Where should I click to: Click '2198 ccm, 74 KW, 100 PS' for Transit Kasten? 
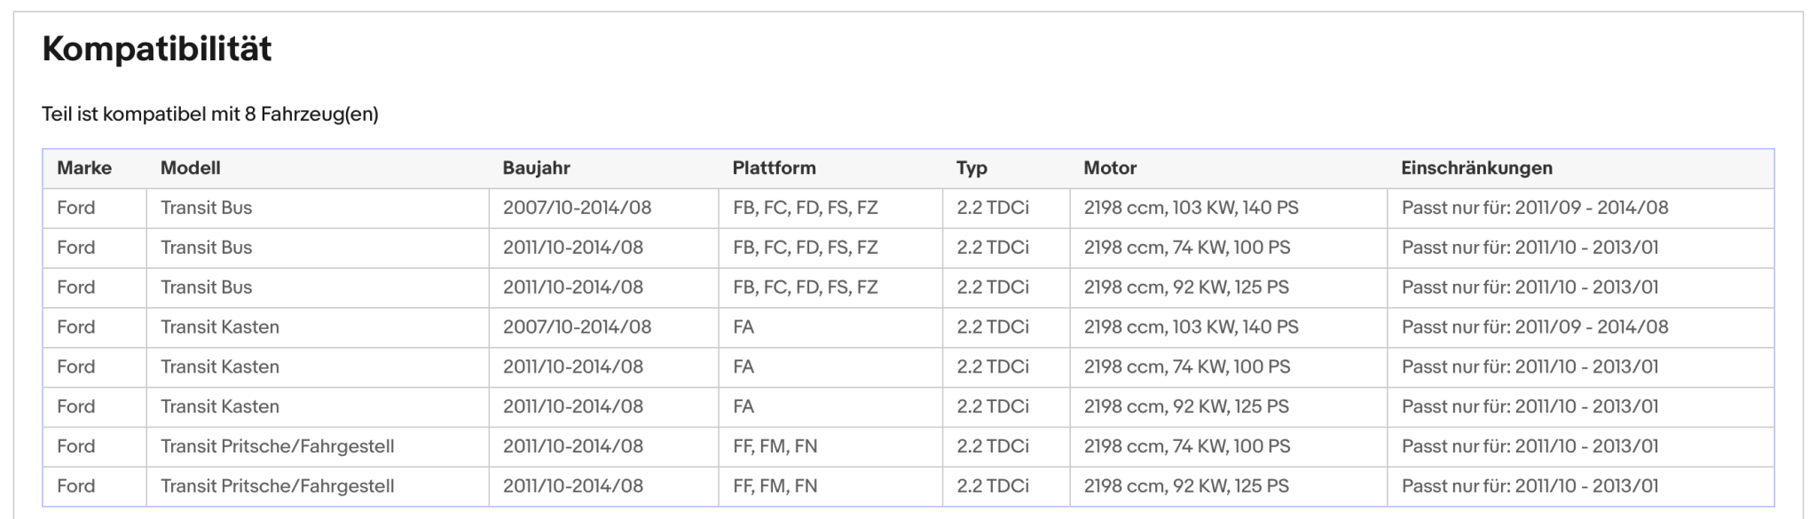point(1187,367)
